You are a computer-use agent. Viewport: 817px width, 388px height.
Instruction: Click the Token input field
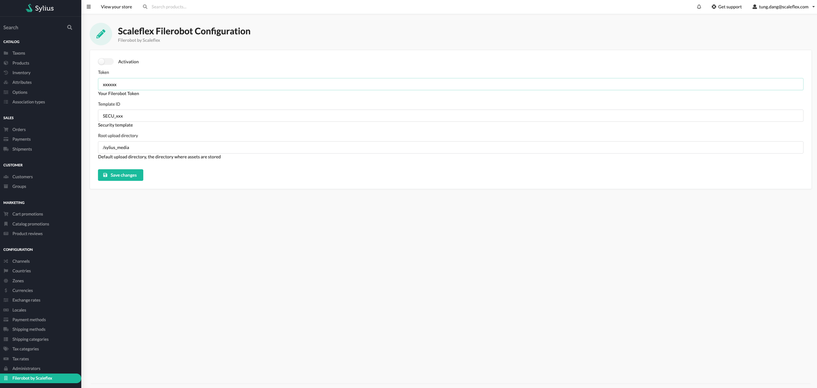(x=450, y=84)
